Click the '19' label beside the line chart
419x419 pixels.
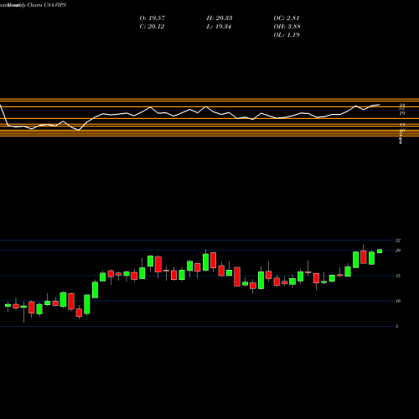pos(402,113)
